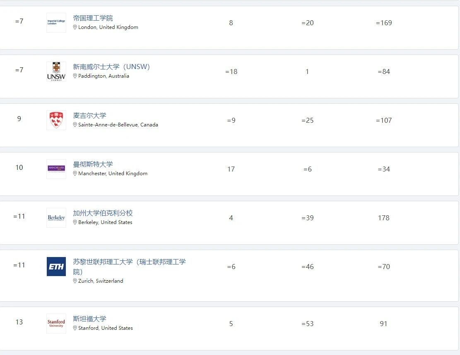Click the Imperial College London logo
Screen dimensions: 460x355
tap(56, 23)
